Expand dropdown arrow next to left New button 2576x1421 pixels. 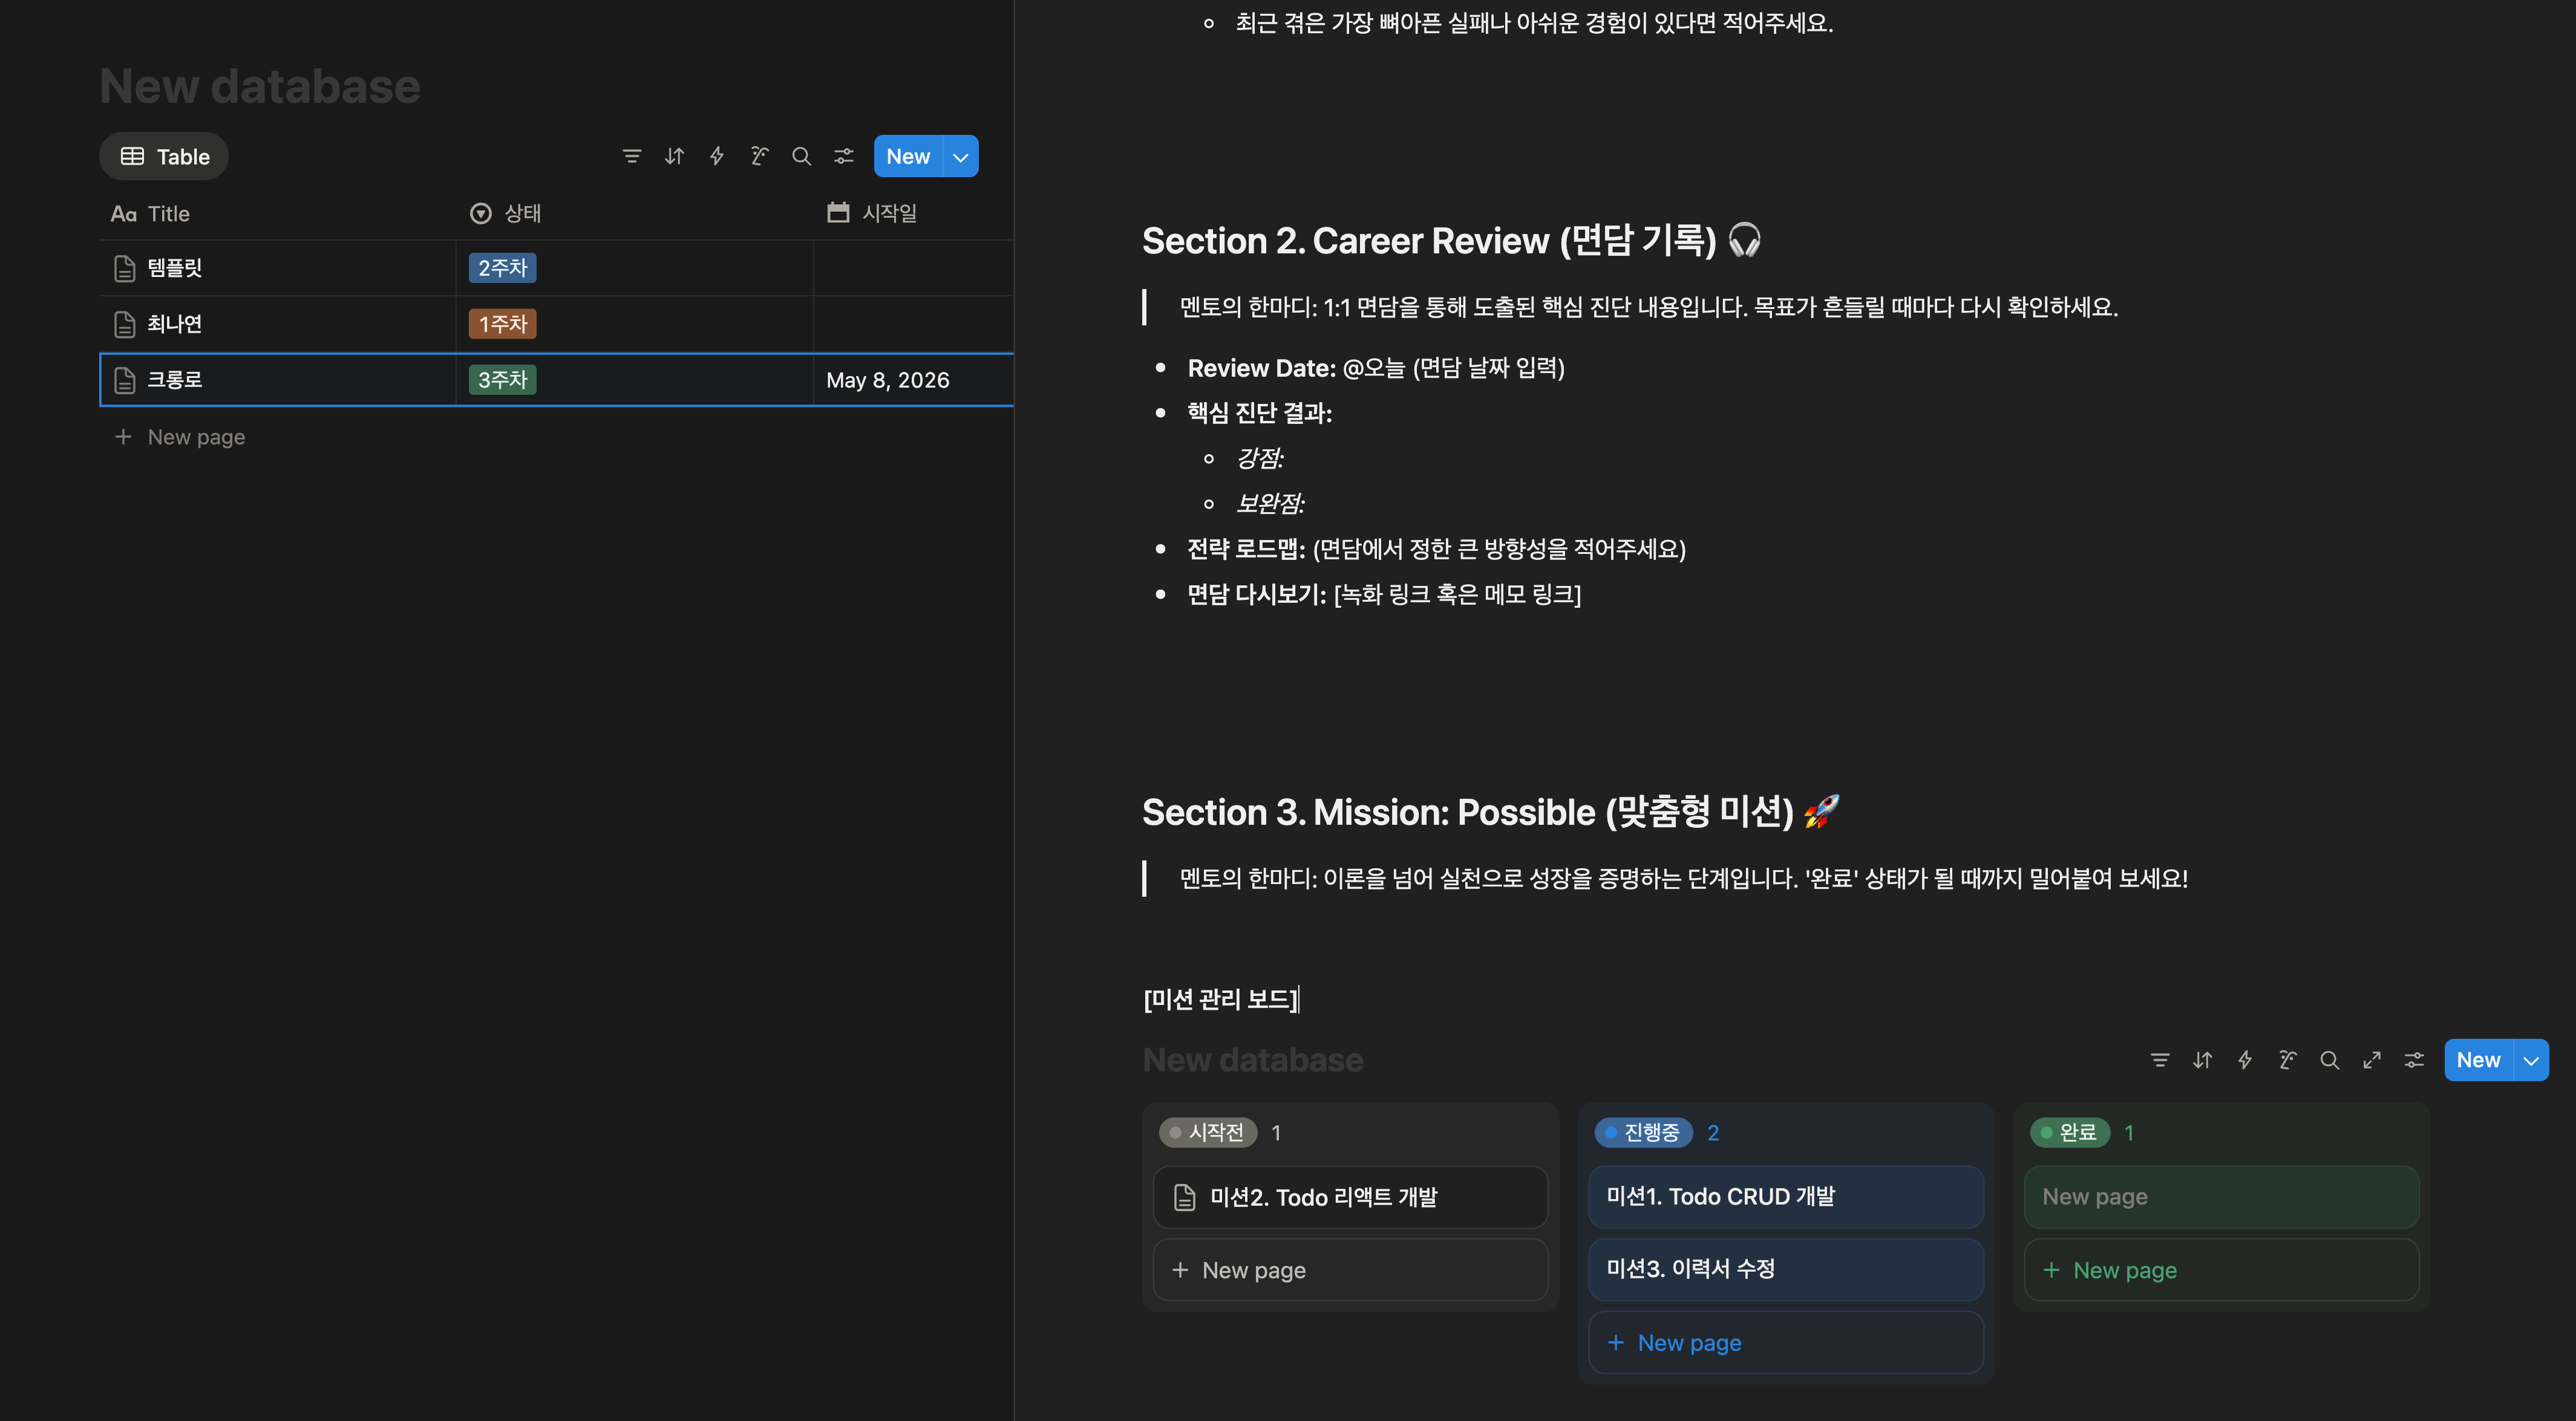point(960,157)
